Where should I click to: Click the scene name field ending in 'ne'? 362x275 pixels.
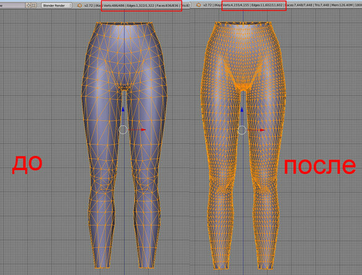tap(12, 5)
